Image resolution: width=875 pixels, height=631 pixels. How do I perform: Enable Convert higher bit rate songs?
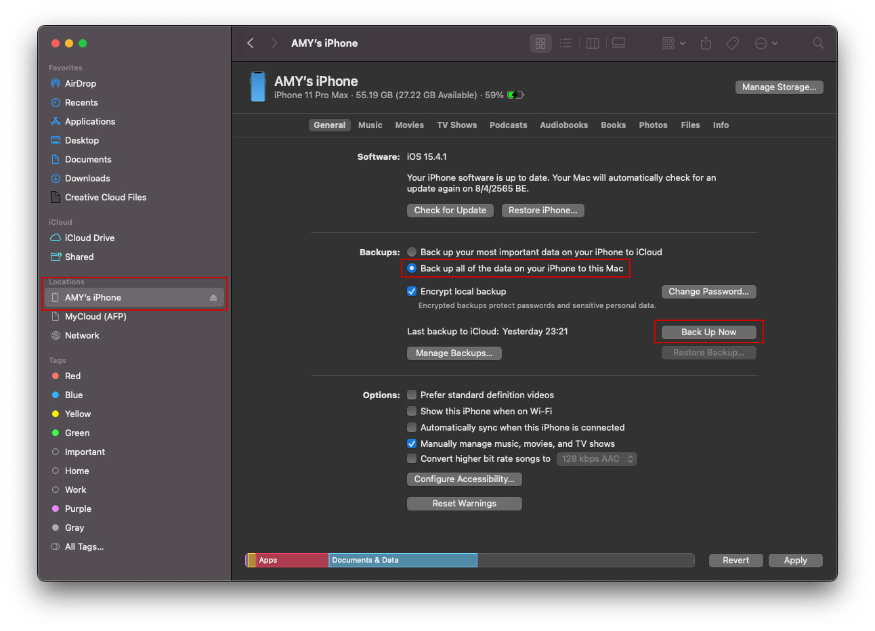(412, 458)
